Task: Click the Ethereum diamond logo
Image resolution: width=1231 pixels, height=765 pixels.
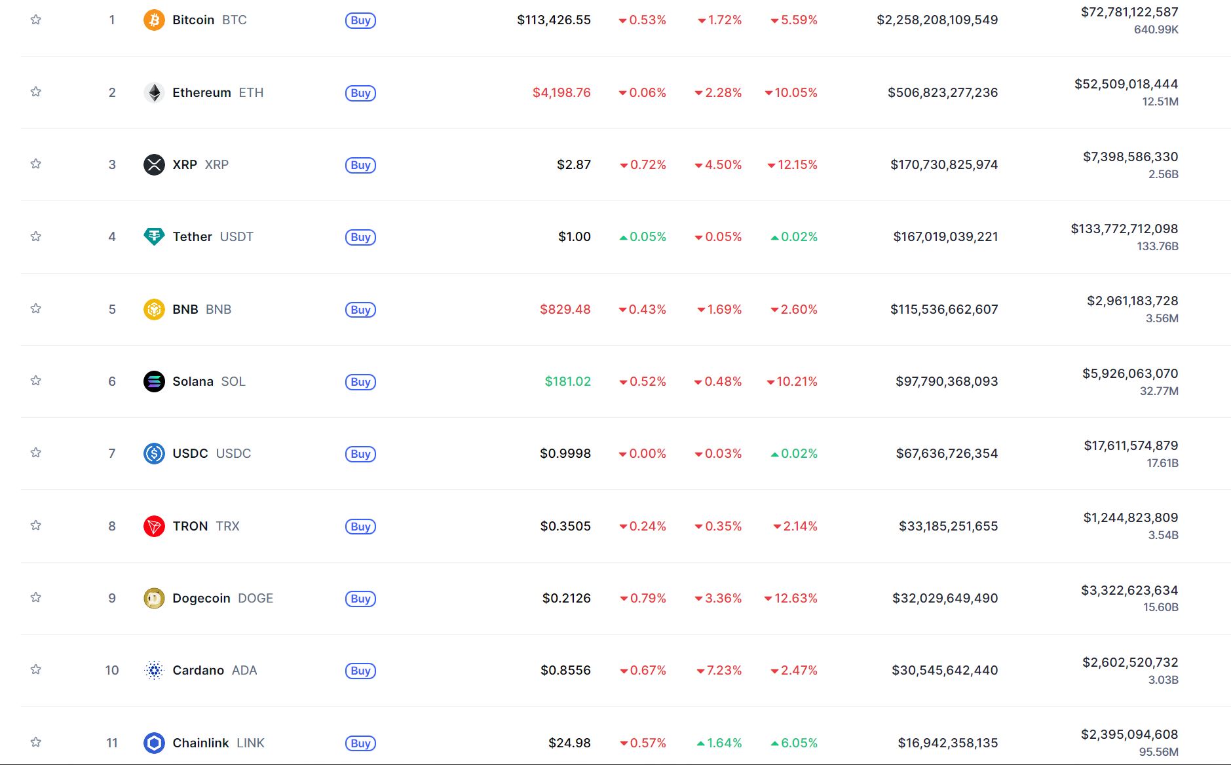Action: 154,92
